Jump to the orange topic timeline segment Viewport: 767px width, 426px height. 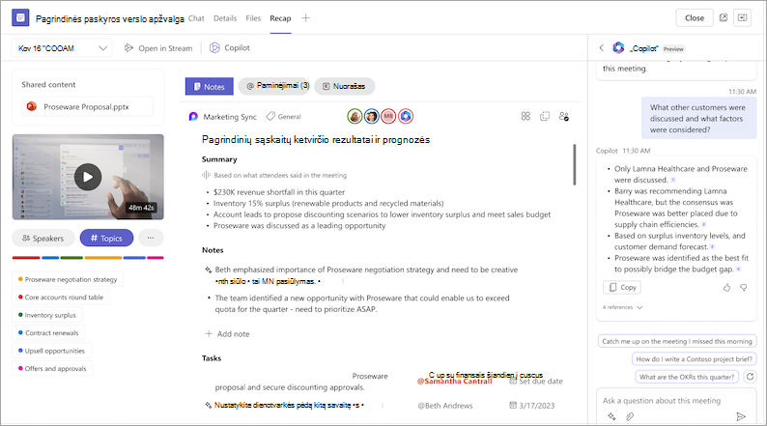click(103, 258)
